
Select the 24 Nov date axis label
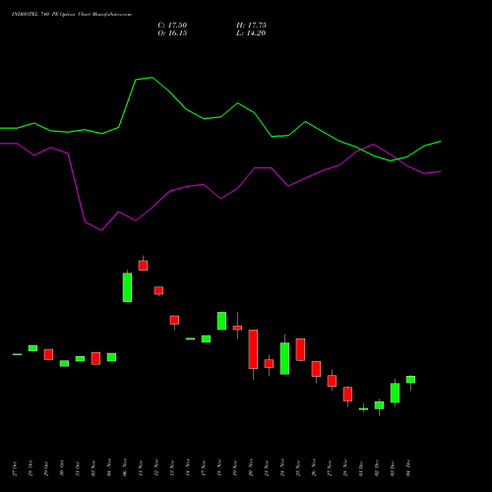pyautogui.click(x=282, y=467)
